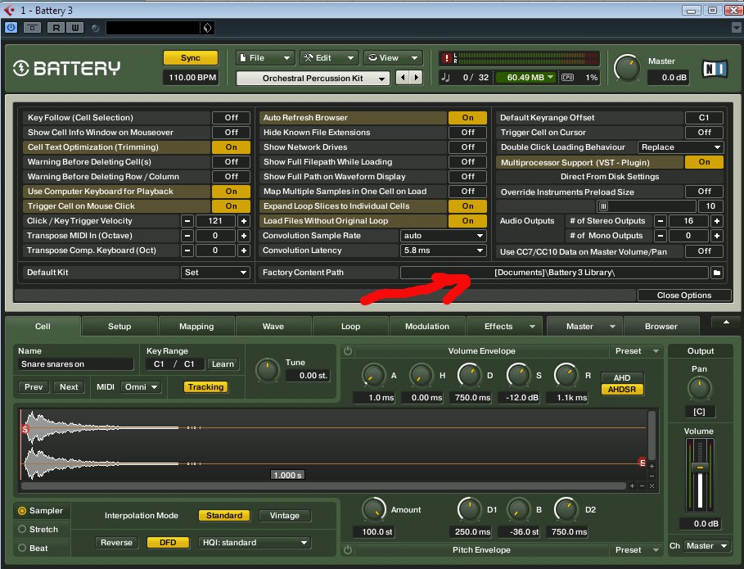Open the HQI: standard quality dropdown

(255, 543)
